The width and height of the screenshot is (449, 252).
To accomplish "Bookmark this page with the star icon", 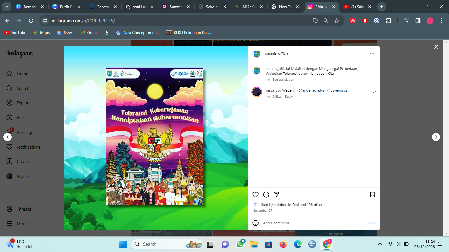I will tap(337, 21).
